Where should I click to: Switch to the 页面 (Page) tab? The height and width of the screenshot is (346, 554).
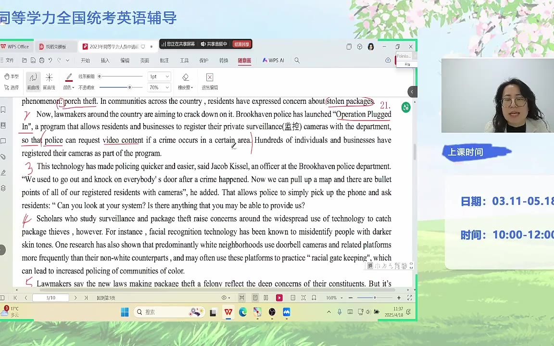tap(144, 61)
